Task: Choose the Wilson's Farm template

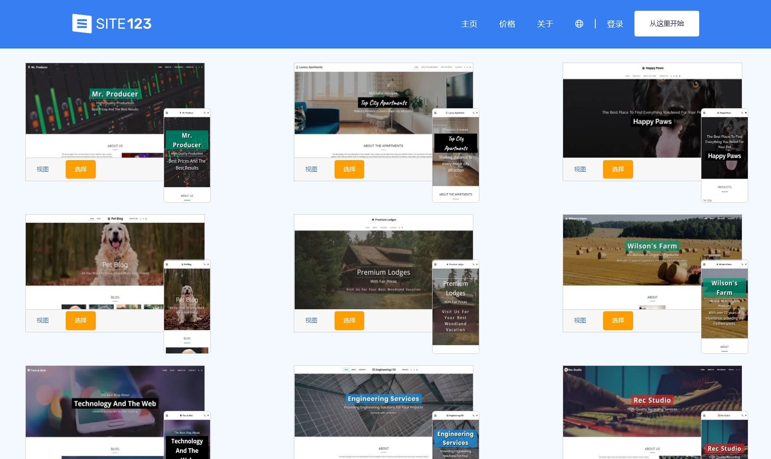Action: tap(618, 320)
